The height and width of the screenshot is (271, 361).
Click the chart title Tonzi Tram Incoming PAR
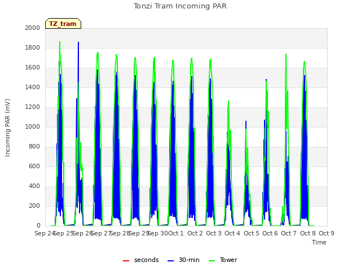tap(180, 6)
